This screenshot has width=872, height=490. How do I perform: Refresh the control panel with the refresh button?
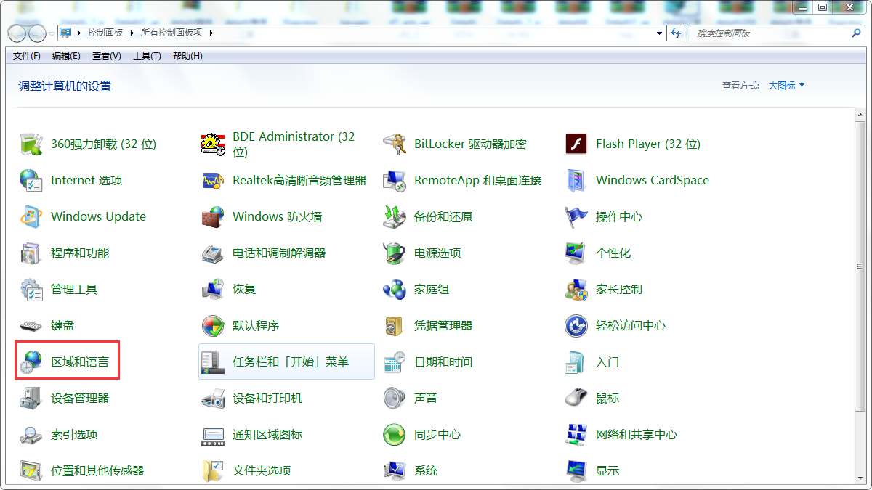pyautogui.click(x=677, y=33)
